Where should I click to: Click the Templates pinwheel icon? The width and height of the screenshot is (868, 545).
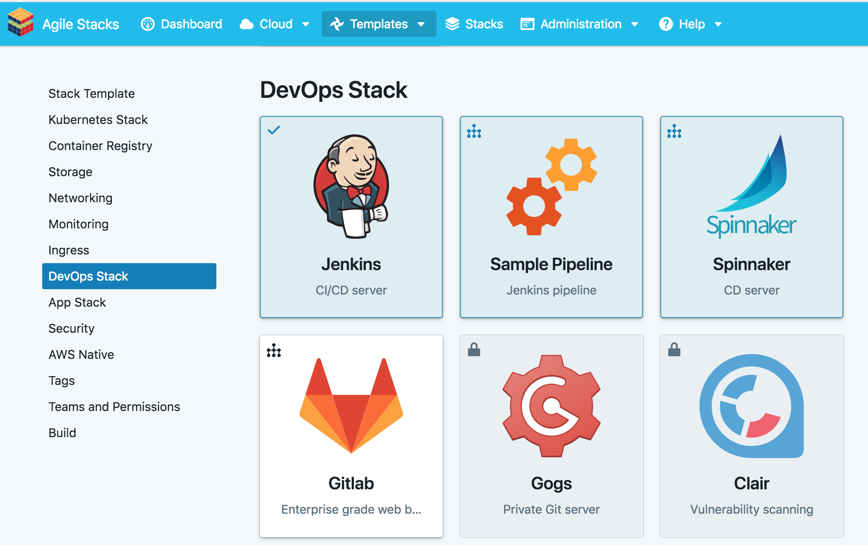pos(337,24)
